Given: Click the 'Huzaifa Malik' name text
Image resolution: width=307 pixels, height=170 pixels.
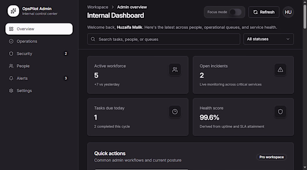Looking at the screenshot, I should pyautogui.click(x=129, y=27).
